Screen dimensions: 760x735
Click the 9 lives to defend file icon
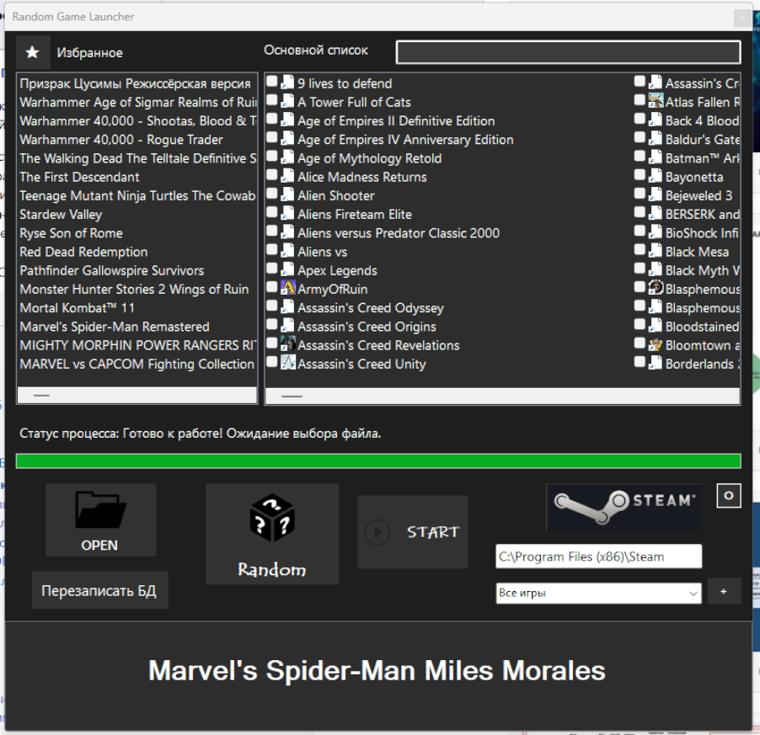(288, 82)
